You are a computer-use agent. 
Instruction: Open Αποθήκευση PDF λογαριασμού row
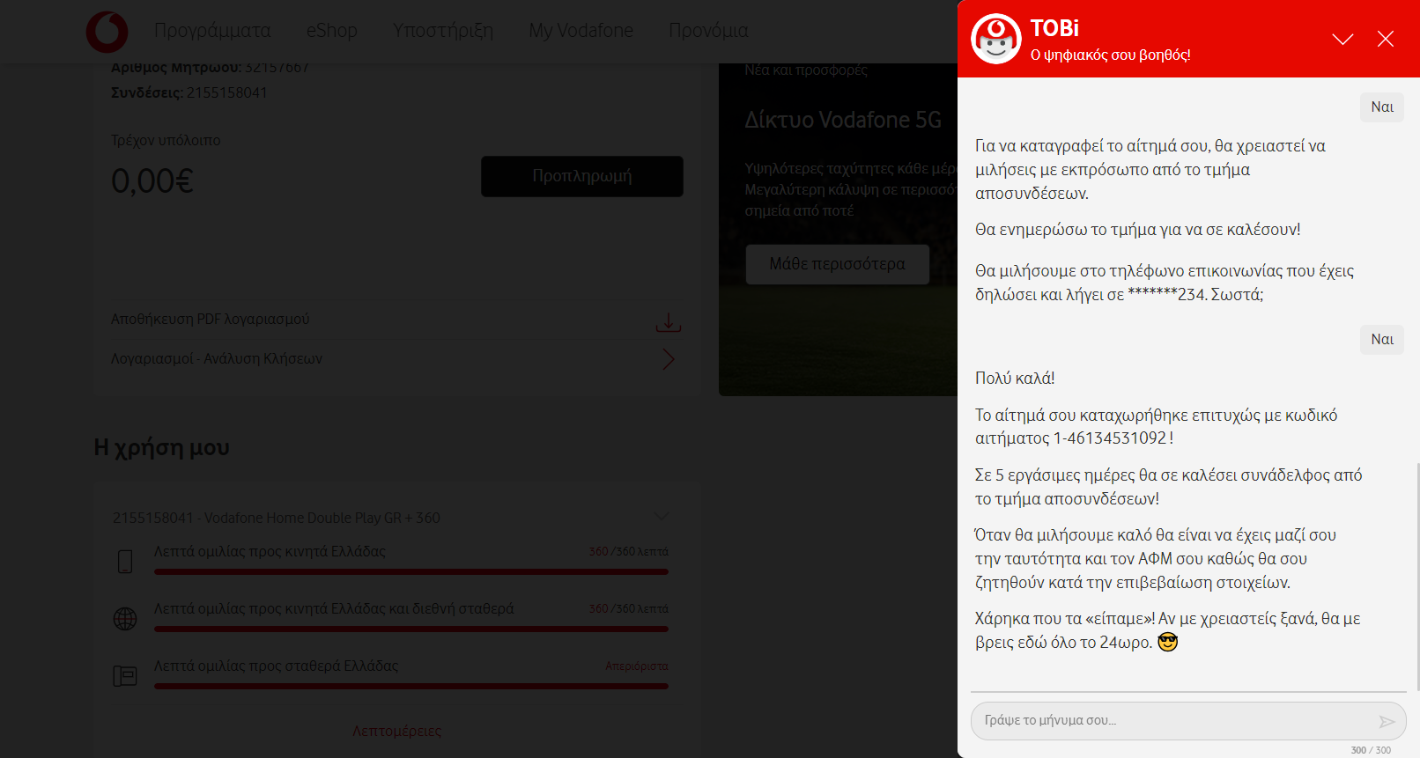[396, 320]
